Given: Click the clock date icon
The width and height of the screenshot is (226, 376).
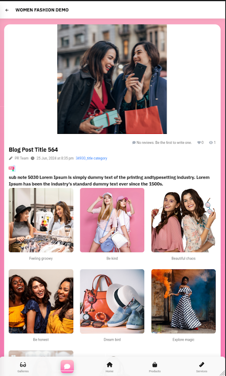Looking at the screenshot, I should coord(32,158).
